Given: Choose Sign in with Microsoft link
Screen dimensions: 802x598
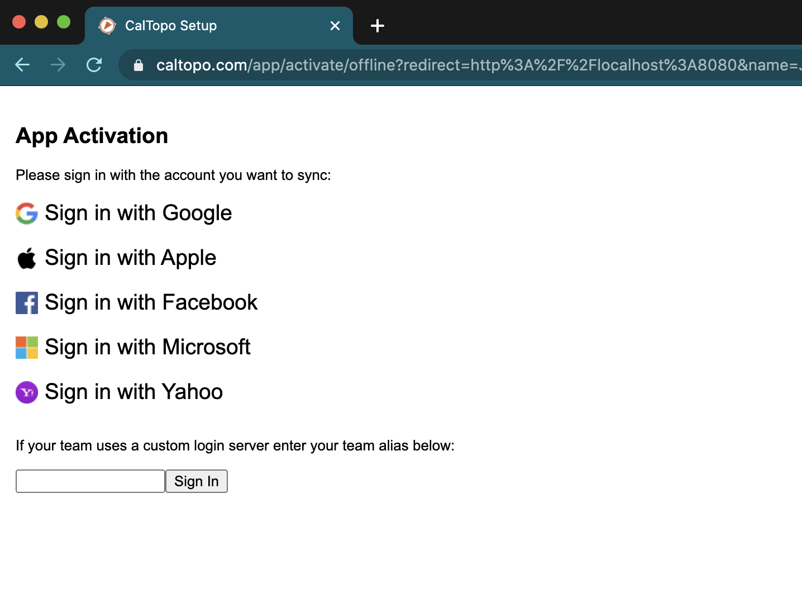Looking at the screenshot, I should [147, 348].
